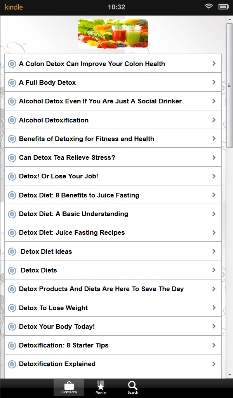Expand chevron for Can Detox Tea Relieve Stress
This screenshot has height=398, width=233.
pos(214,157)
